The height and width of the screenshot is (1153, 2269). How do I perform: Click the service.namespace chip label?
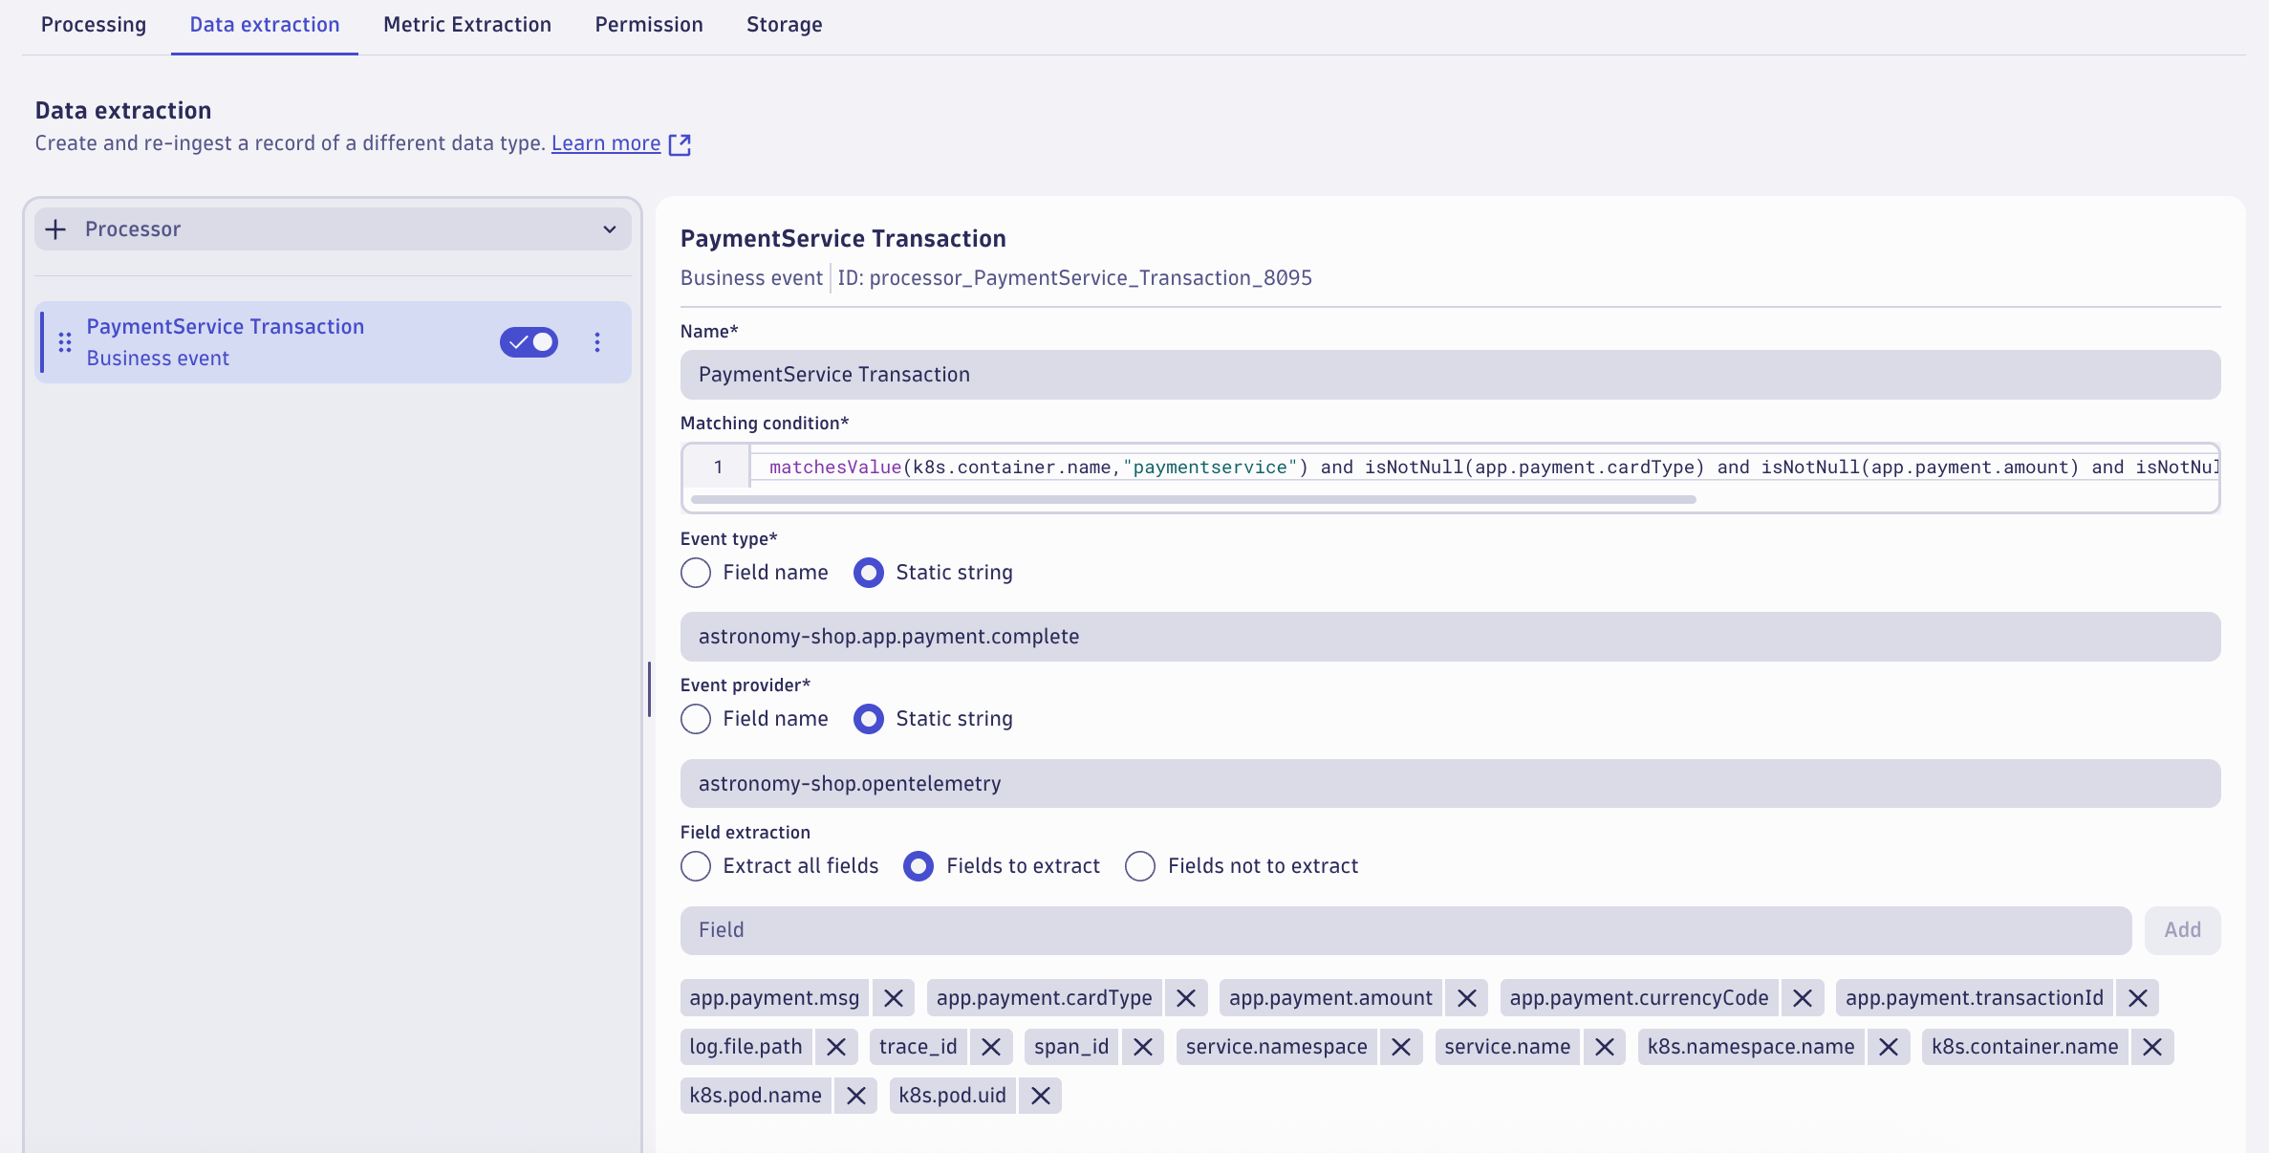click(x=1277, y=1047)
